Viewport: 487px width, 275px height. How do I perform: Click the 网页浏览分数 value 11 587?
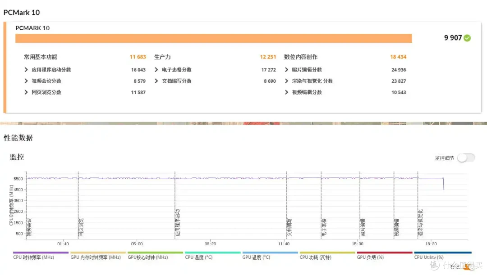[138, 92]
